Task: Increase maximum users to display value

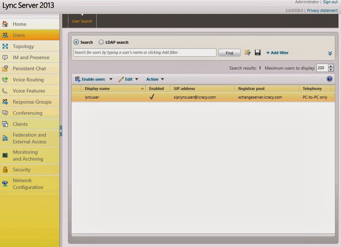Action: [x=331, y=66]
